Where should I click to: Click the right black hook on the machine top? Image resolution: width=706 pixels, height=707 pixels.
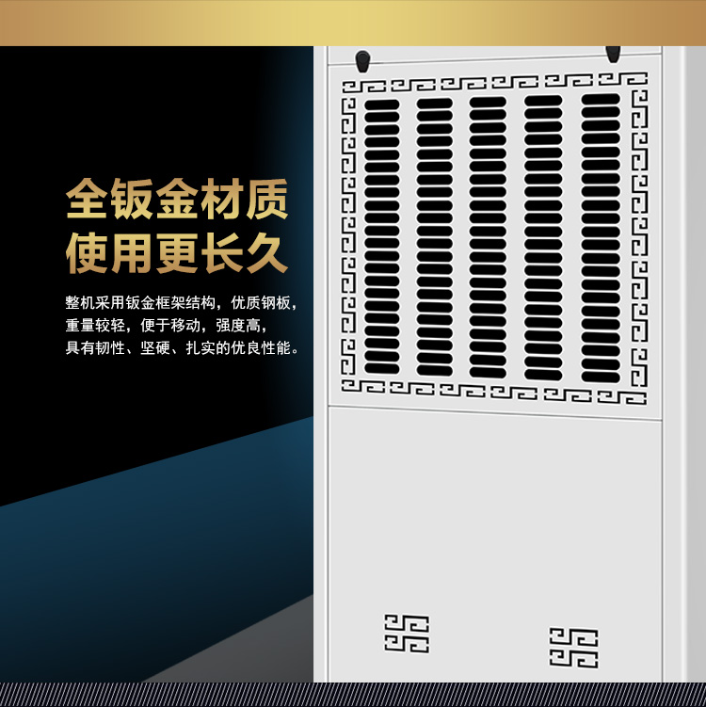pyautogui.click(x=614, y=53)
